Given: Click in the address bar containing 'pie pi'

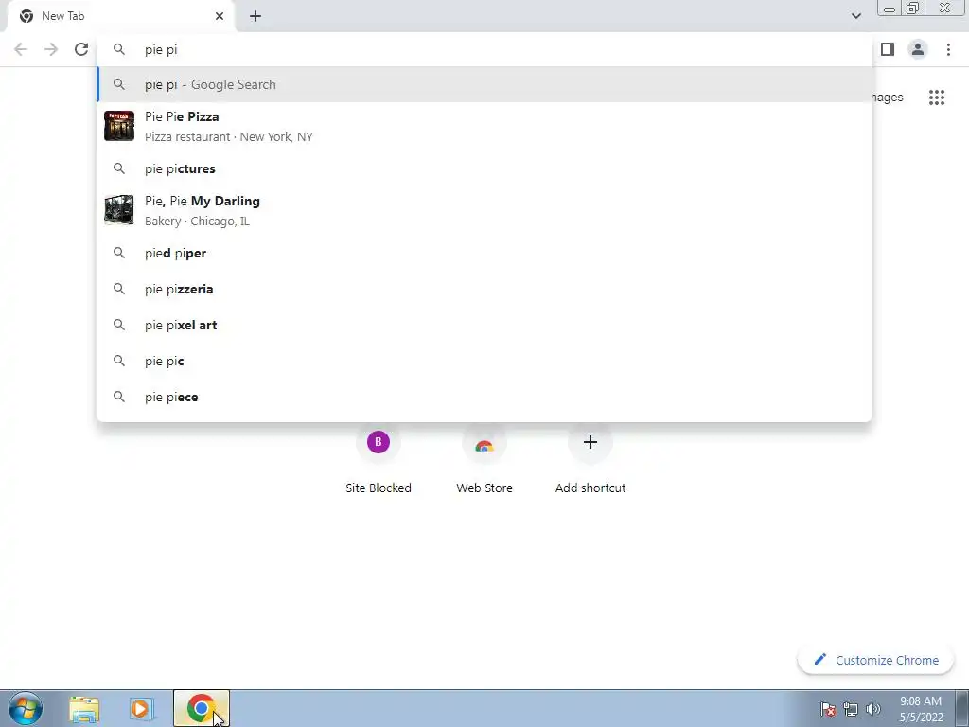Looking at the screenshot, I should click(x=485, y=49).
